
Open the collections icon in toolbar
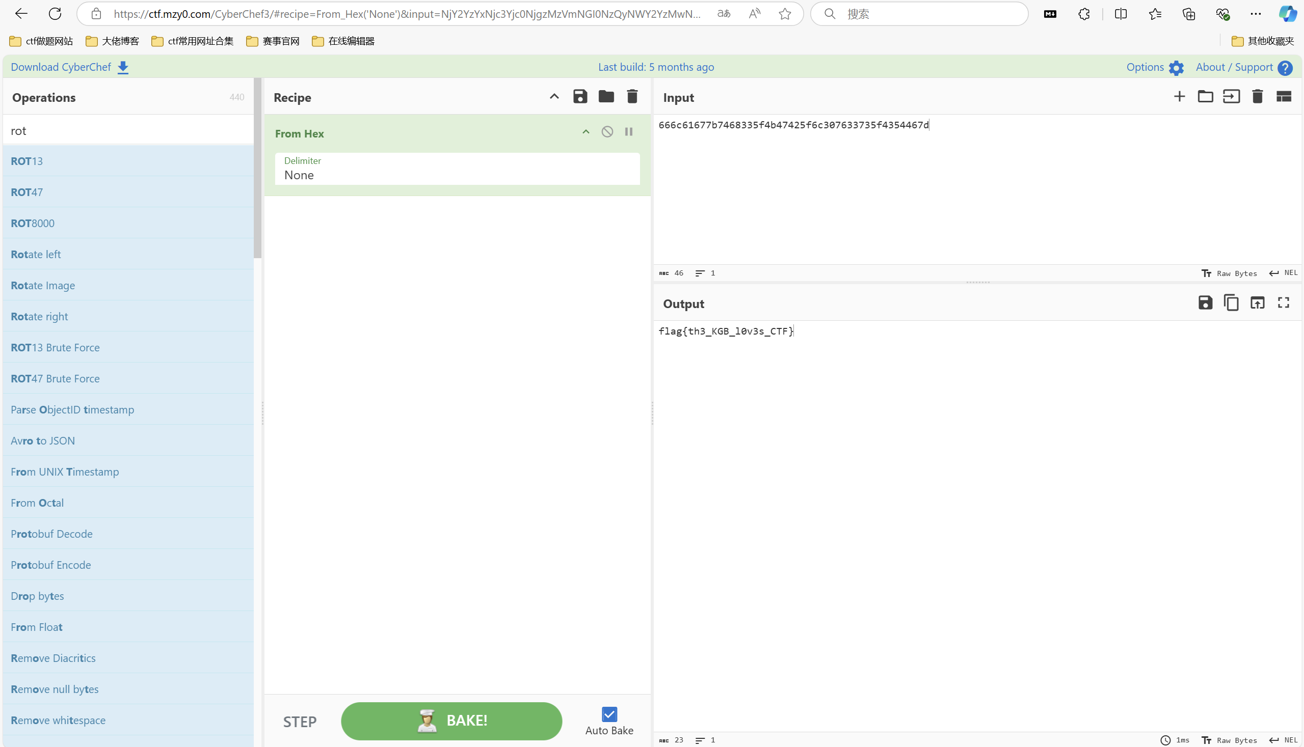(x=1188, y=14)
